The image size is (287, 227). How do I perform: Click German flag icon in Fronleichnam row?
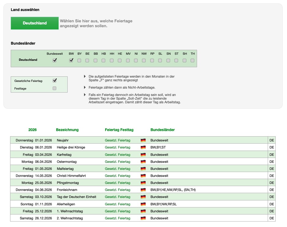[x=143, y=190]
